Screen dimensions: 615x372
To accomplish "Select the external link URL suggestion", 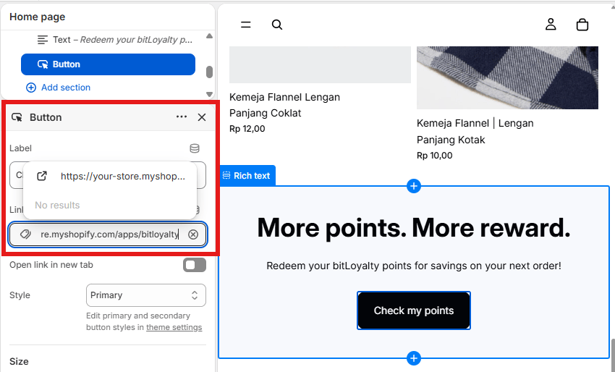I will pyautogui.click(x=110, y=176).
